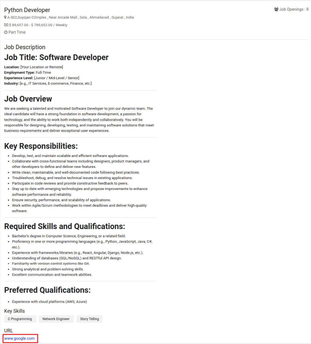Click the Part Time employment label
This screenshot has width=311, height=344.
click(x=17, y=32)
